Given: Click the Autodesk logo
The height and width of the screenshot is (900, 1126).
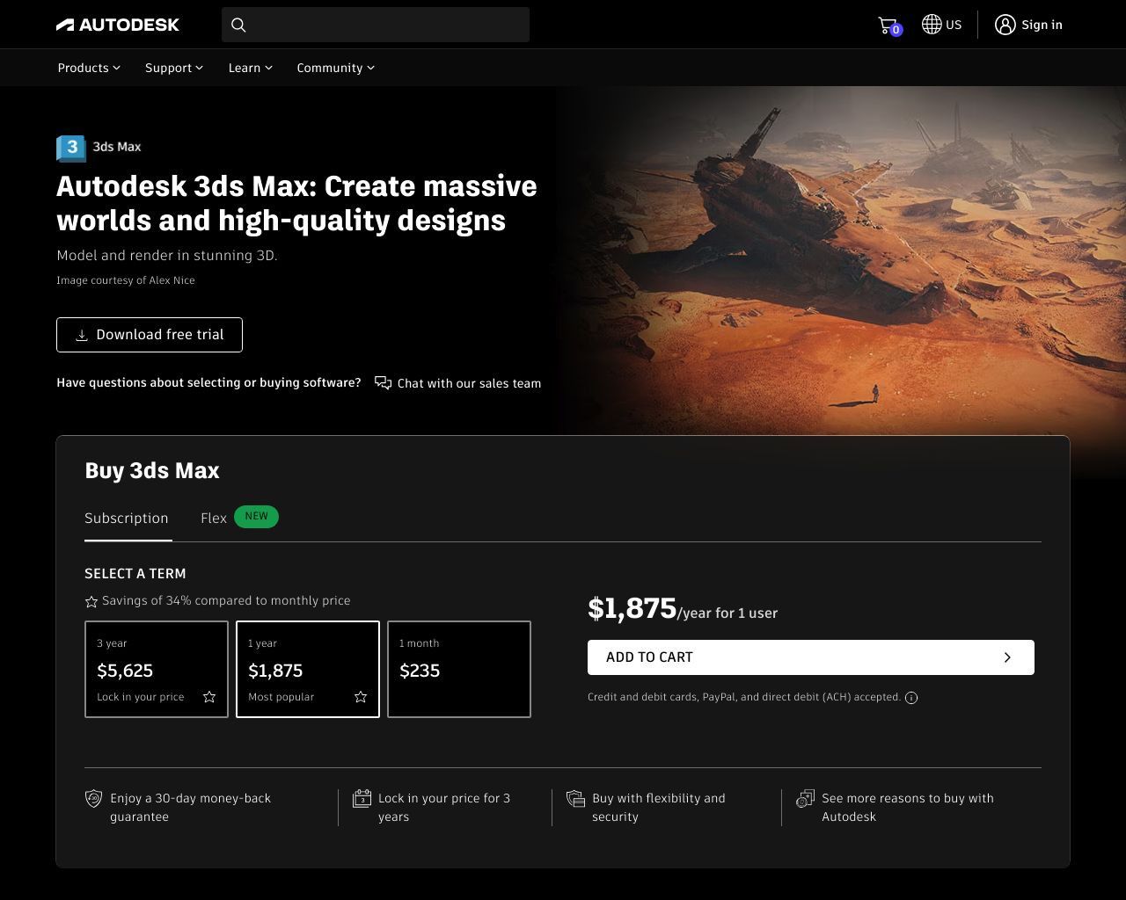Looking at the screenshot, I should [x=118, y=25].
